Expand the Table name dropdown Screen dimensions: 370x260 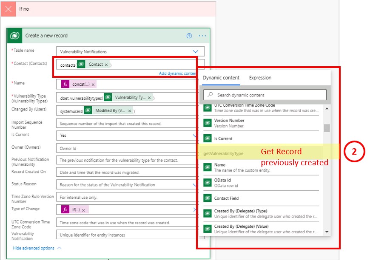click(195, 51)
